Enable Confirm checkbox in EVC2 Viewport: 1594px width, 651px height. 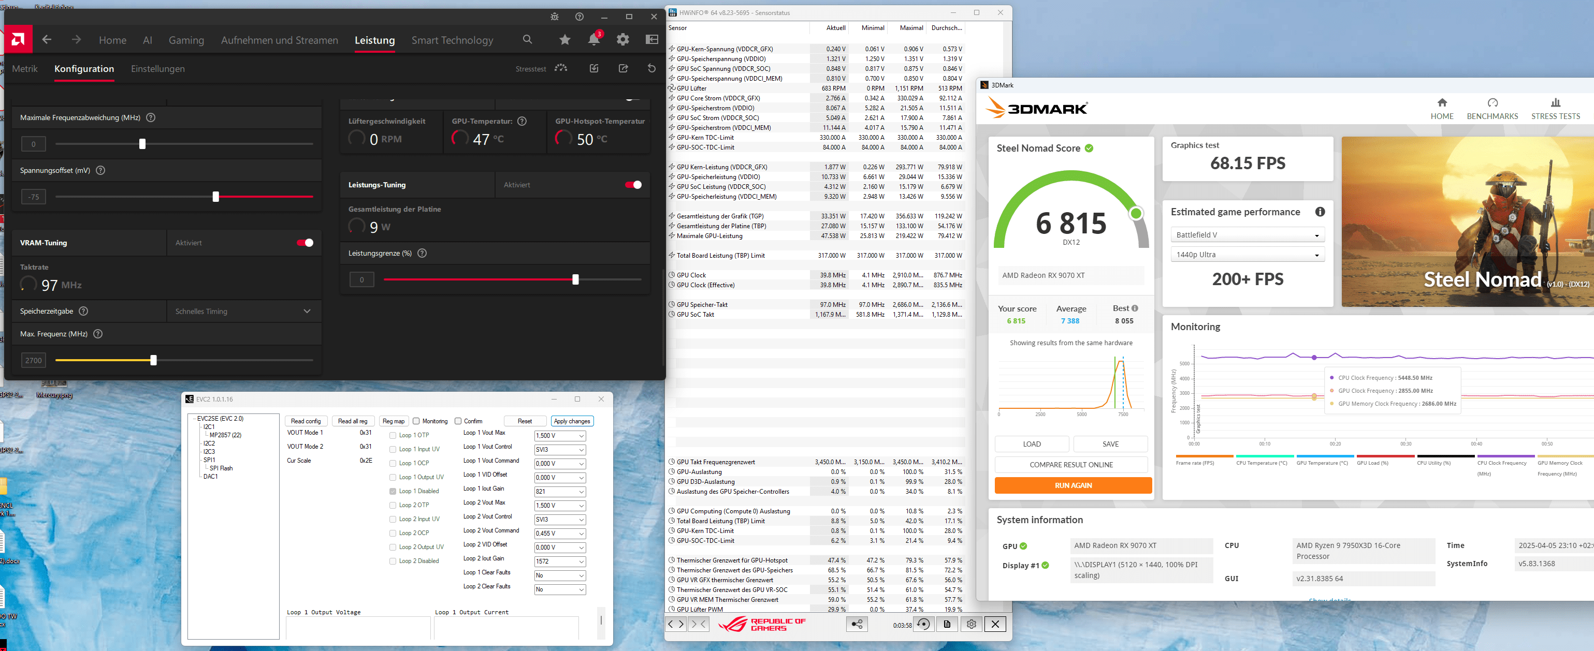tap(458, 421)
